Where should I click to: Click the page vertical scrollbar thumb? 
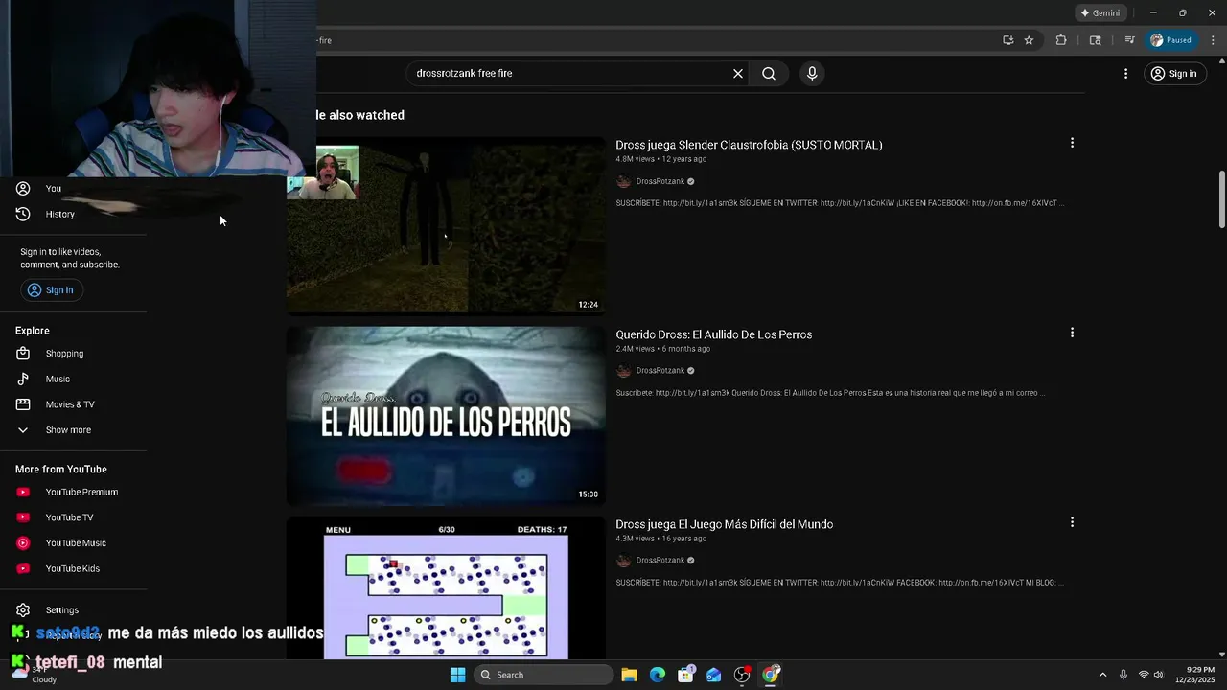(x=1221, y=199)
